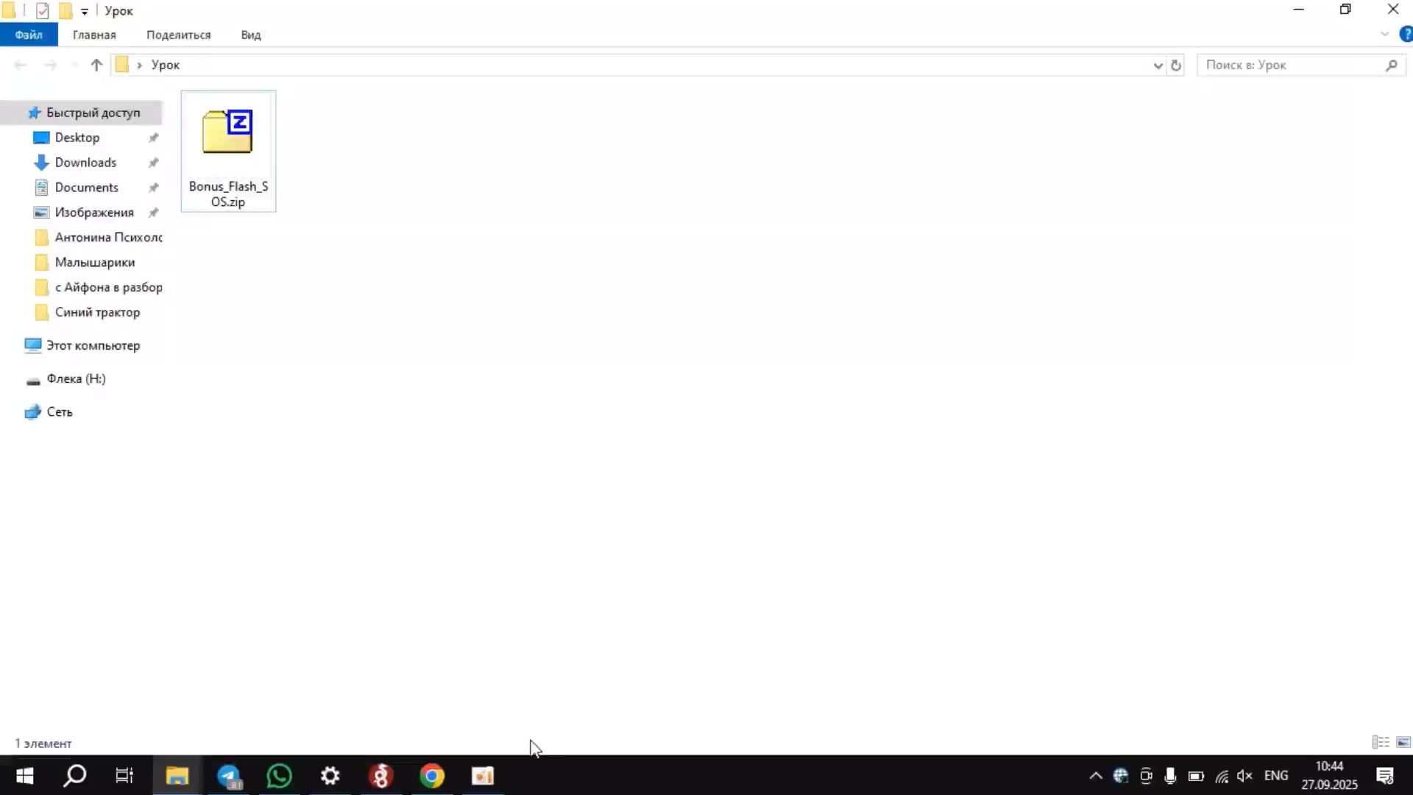Click into the Поиск в: Урок search field

(x=1288, y=65)
